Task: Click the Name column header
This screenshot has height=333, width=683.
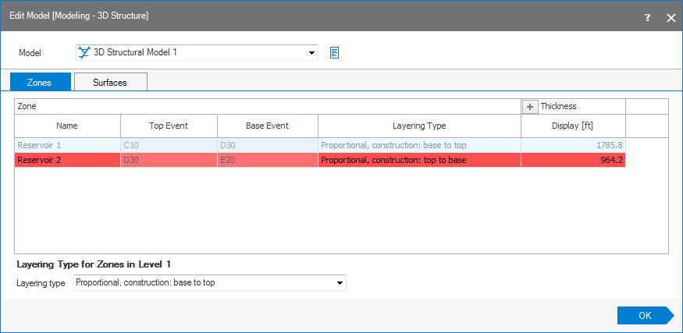Action: point(67,126)
